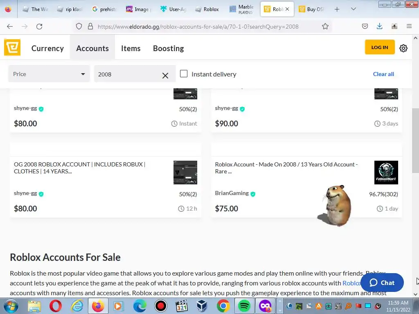Image resolution: width=419 pixels, height=314 pixels.
Task: Open the Firefox downloads arrow icon
Action: coord(379,26)
